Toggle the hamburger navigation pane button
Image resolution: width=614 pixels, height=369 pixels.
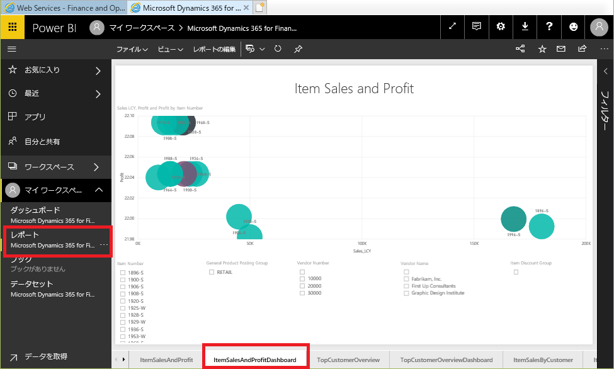[12, 49]
